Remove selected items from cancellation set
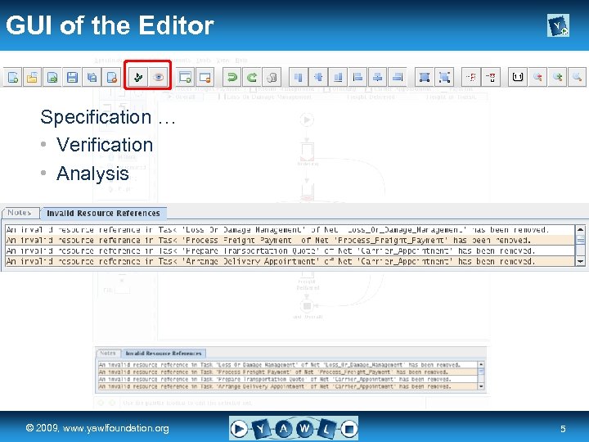 click(x=491, y=78)
